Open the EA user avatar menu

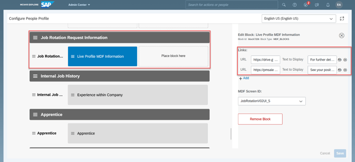click(x=339, y=5)
